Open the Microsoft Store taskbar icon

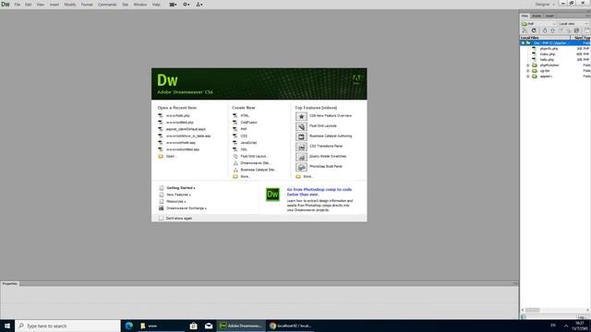[193, 326]
